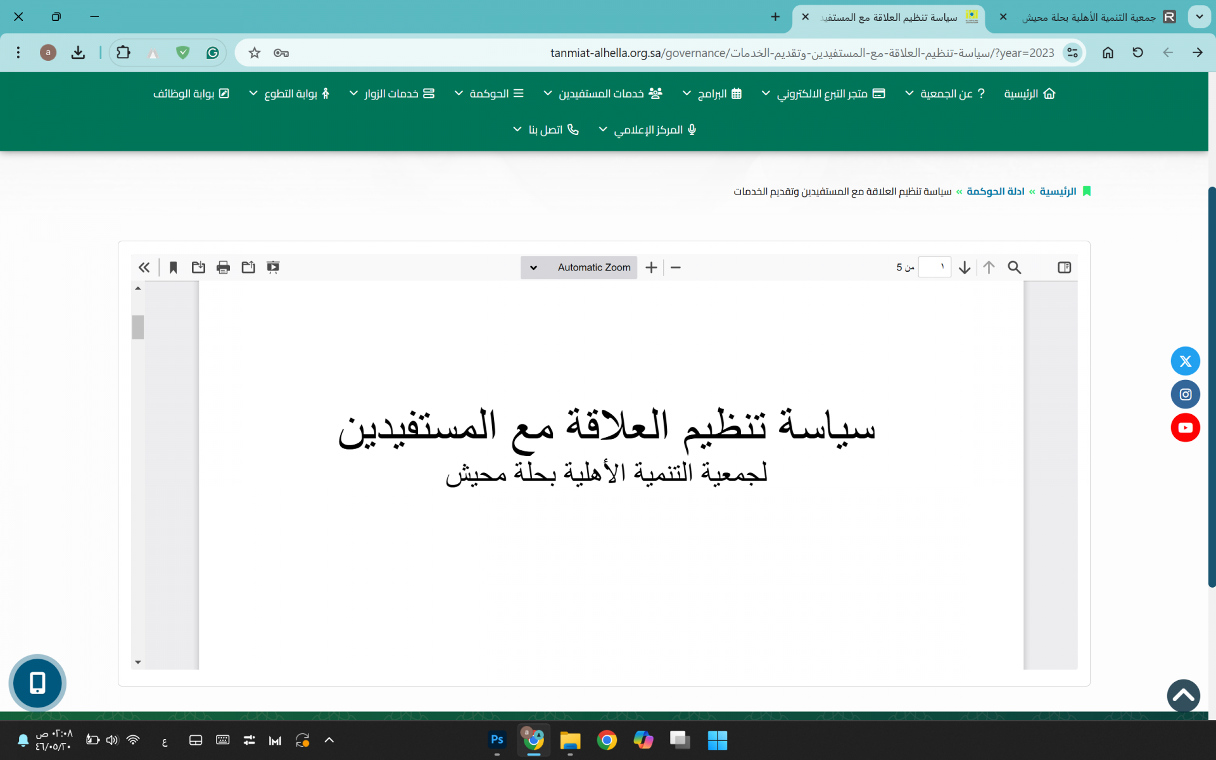The width and height of the screenshot is (1216, 760).
Task: Expand the متجر التبرع الالكتروني menu
Action: coord(823,94)
